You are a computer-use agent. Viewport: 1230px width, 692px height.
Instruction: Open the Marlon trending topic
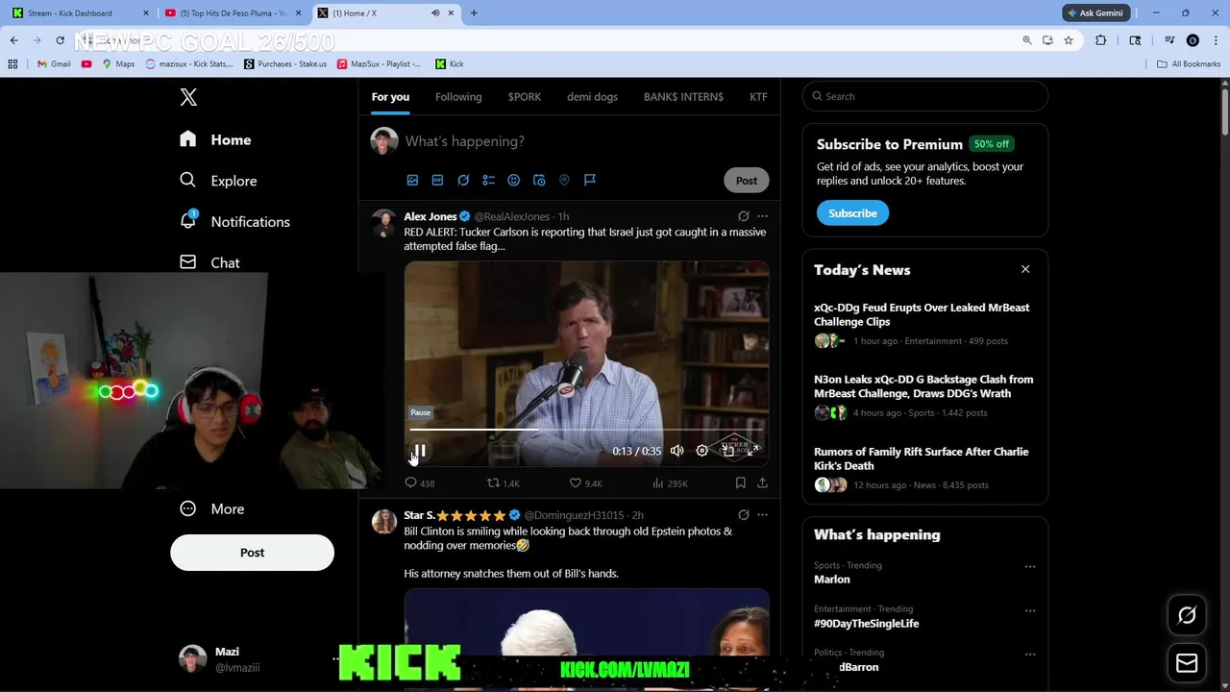point(832,580)
